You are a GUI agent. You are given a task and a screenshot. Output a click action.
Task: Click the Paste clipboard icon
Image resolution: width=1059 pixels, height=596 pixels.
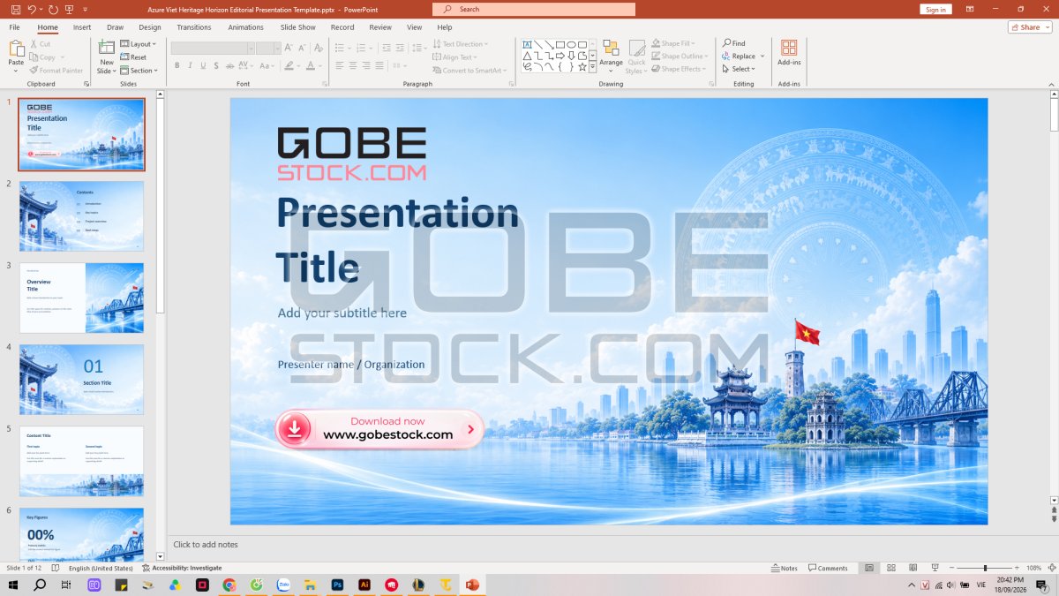(x=16, y=48)
